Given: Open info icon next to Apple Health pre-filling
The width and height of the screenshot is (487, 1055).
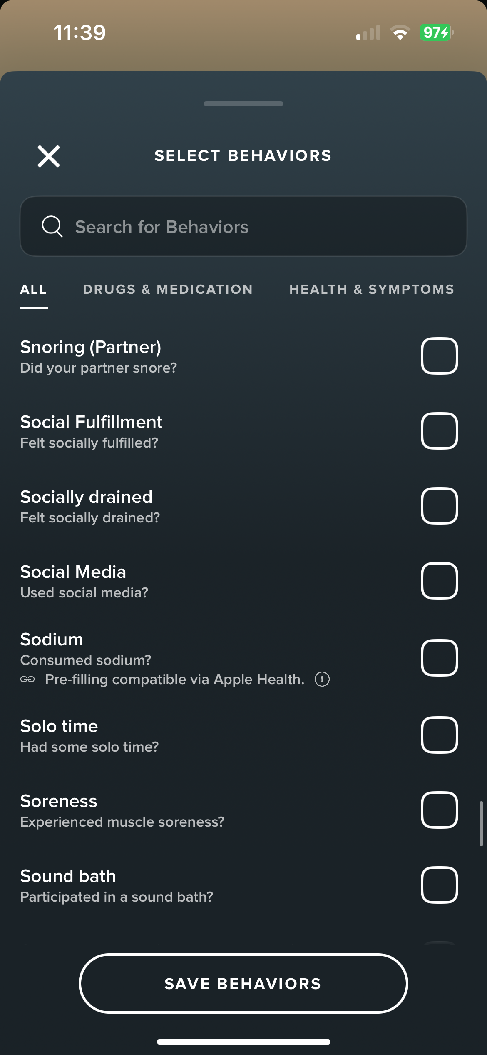Looking at the screenshot, I should coord(322,679).
